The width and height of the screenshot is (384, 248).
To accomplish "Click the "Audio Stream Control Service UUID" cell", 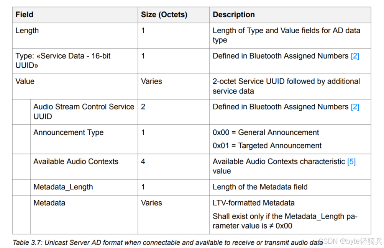I will tap(84, 111).
